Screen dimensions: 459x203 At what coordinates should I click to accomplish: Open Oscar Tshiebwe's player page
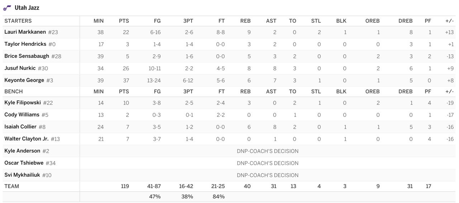click(x=24, y=163)
